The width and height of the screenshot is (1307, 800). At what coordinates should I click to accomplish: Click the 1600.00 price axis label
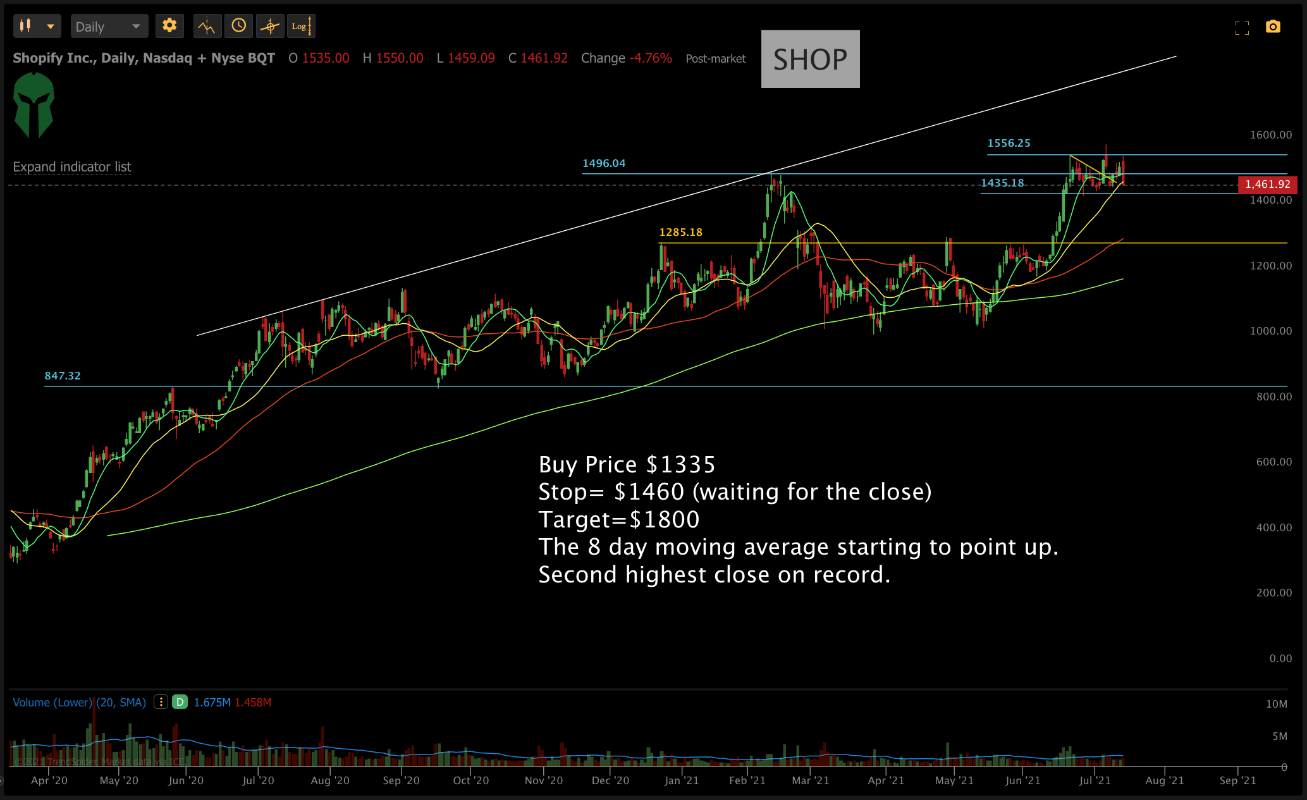pos(1271,135)
